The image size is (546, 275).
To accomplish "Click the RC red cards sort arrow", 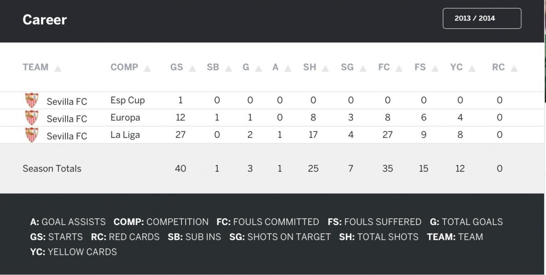I will click(514, 69).
